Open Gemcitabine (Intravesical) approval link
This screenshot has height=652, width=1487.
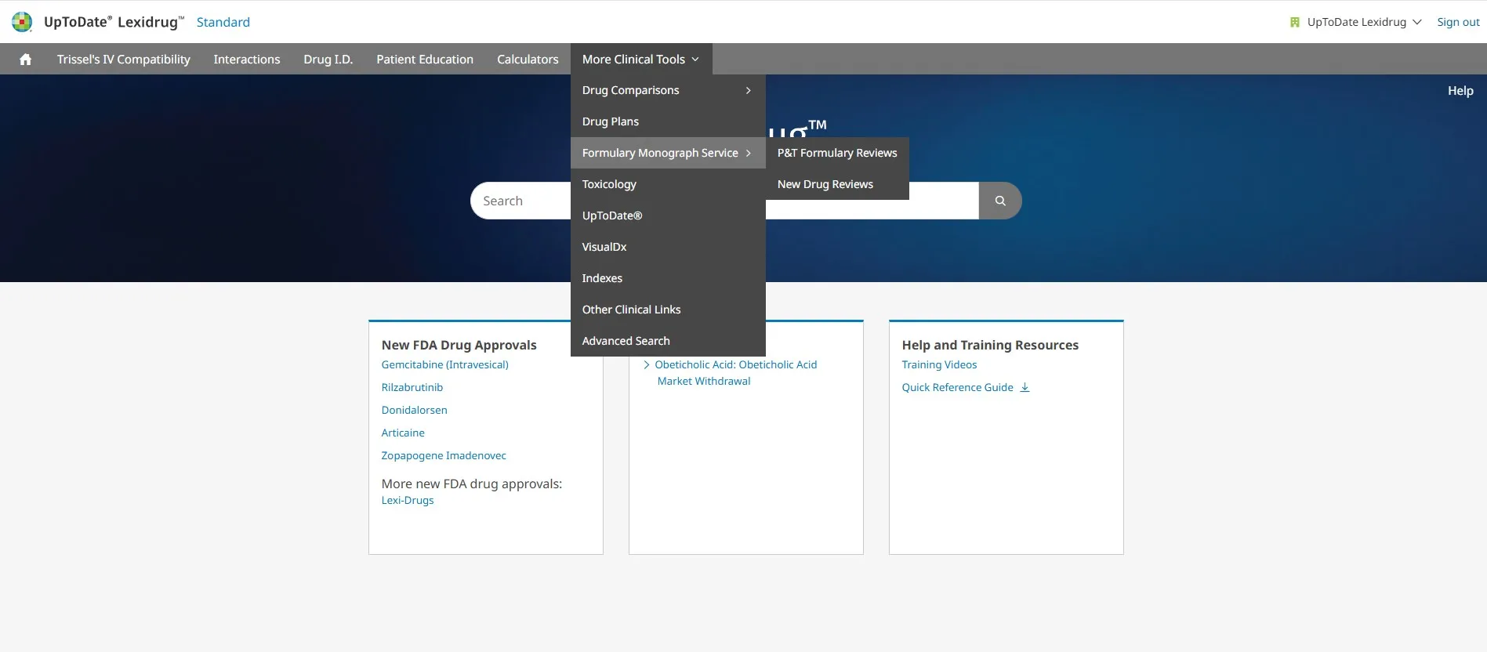[444, 364]
